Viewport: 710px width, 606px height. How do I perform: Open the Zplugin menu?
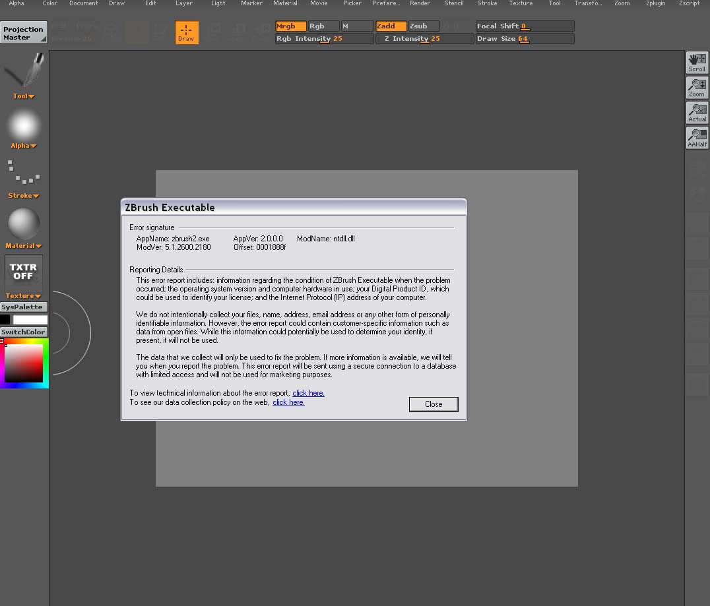click(x=656, y=3)
